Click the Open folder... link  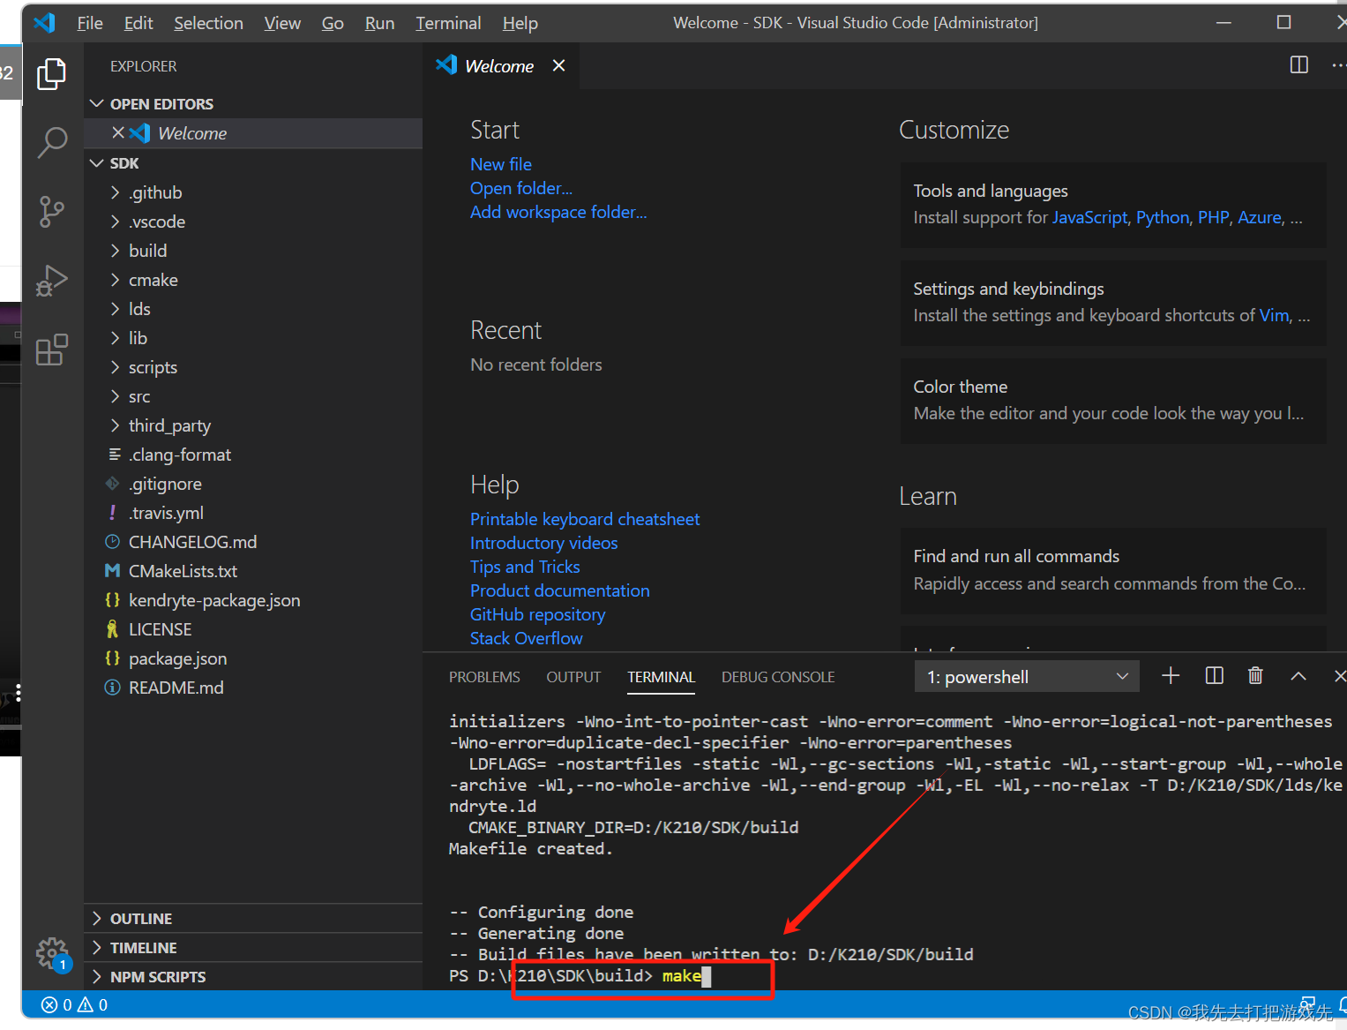tap(521, 188)
